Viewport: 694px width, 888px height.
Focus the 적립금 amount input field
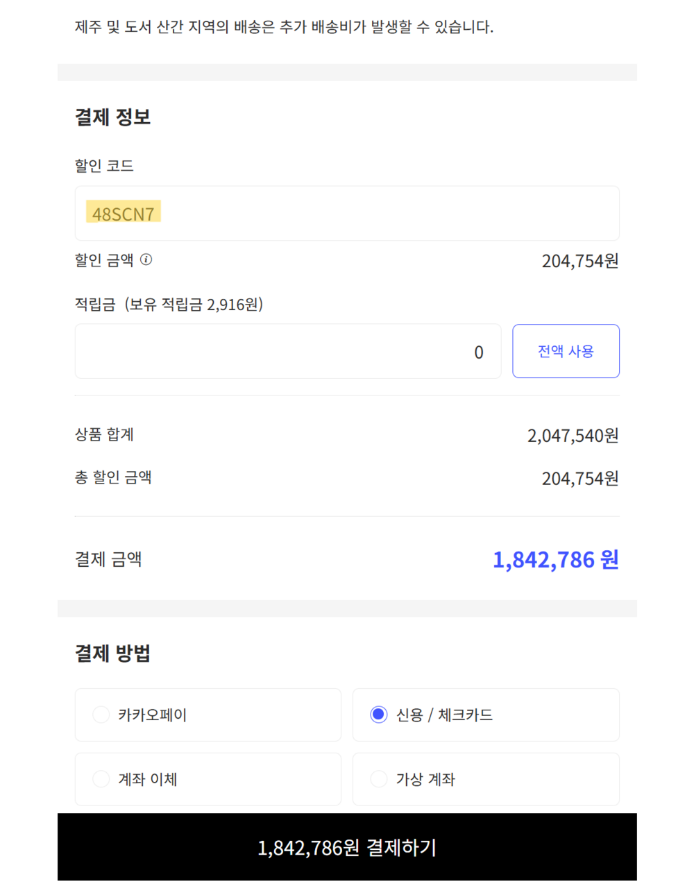[x=287, y=352]
